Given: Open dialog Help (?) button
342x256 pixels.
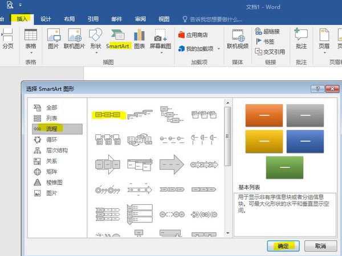Looking at the screenshot, I should pyautogui.click(x=317, y=89).
